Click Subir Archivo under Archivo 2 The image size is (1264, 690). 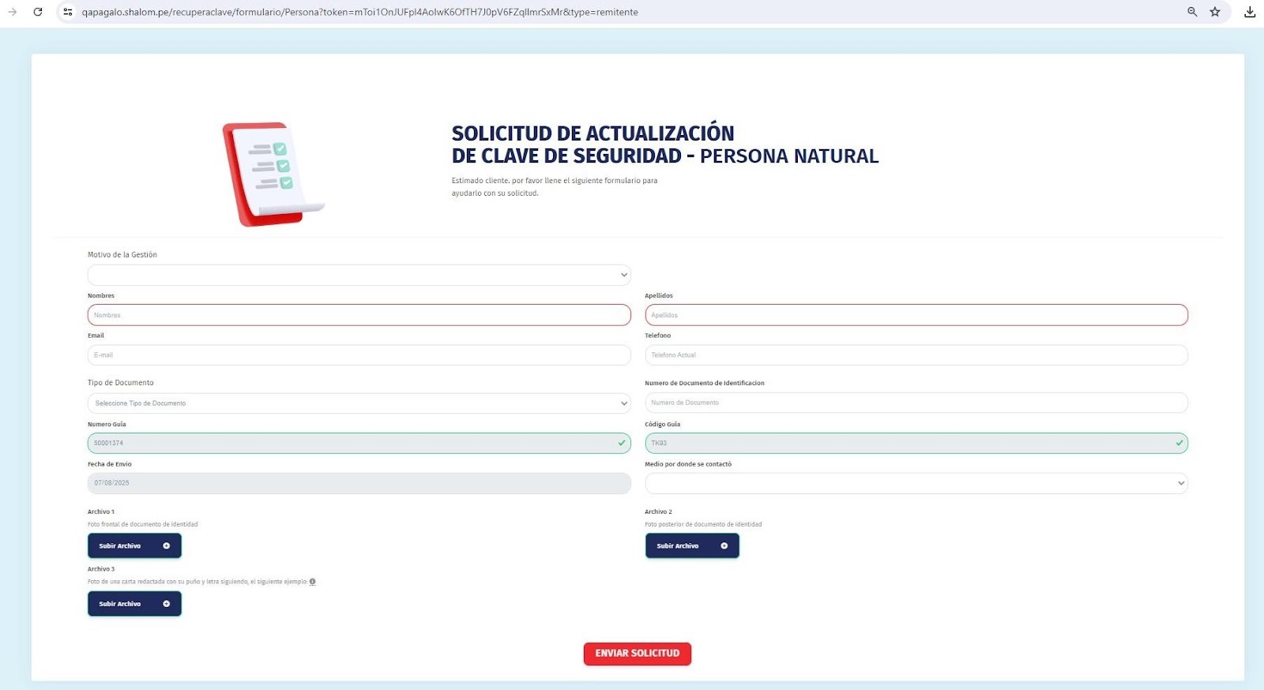click(692, 546)
